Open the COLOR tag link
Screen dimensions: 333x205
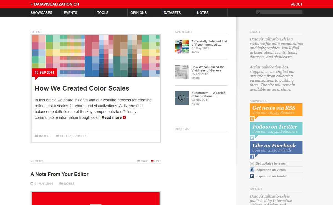[x=65, y=136]
